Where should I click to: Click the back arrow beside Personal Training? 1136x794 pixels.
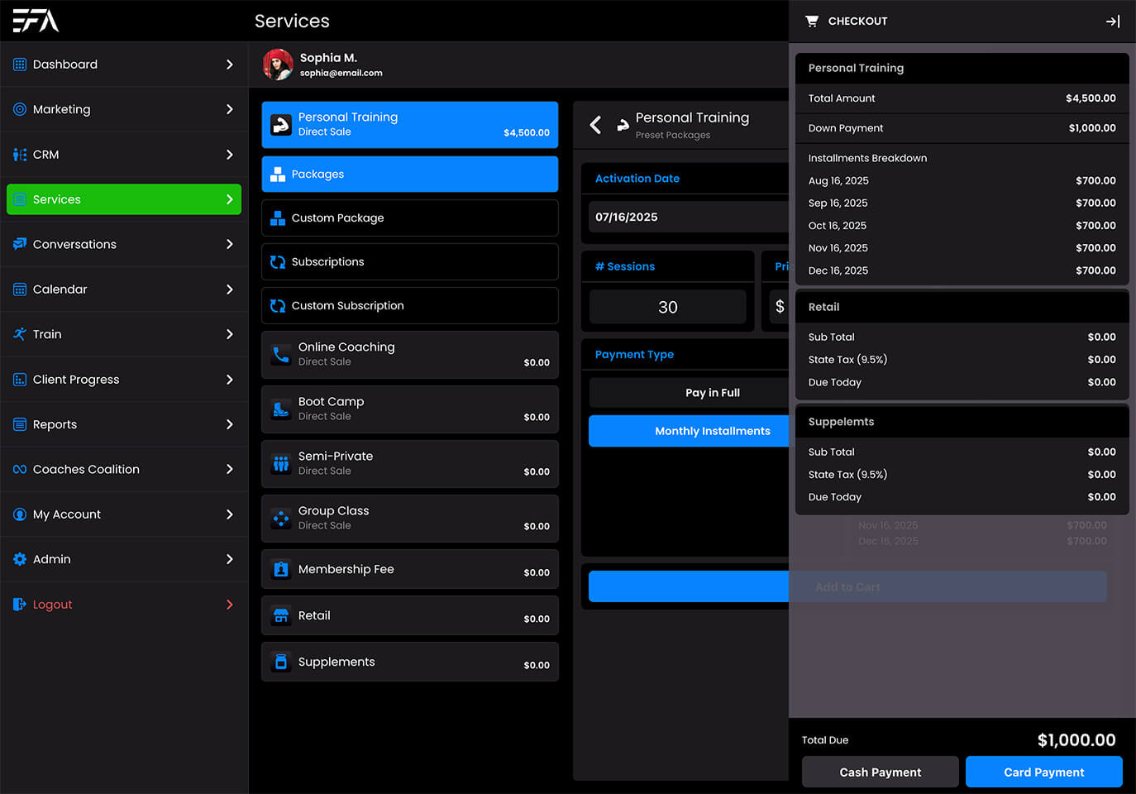tap(595, 125)
